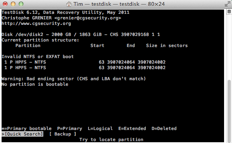Click the 'Disk /dev/disk2 - 2000 GB' line
The width and height of the screenshot is (232, 143).
point(81,35)
